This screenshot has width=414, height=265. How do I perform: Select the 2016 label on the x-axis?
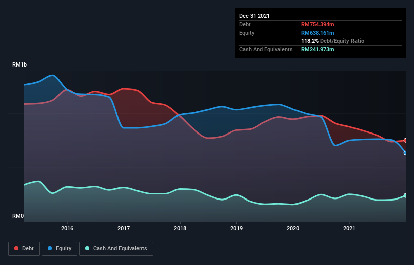[67, 228]
